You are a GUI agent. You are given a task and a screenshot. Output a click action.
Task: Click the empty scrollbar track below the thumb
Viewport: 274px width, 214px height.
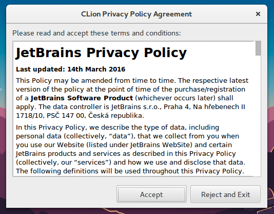(x=258, y=116)
